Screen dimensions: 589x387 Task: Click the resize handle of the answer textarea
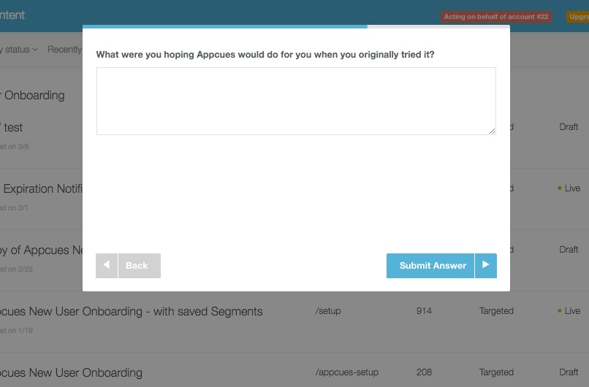click(492, 131)
